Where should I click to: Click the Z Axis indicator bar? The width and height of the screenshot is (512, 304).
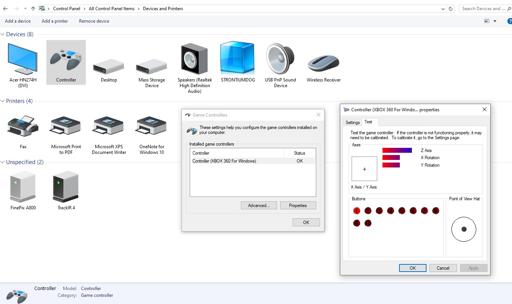[397, 150]
